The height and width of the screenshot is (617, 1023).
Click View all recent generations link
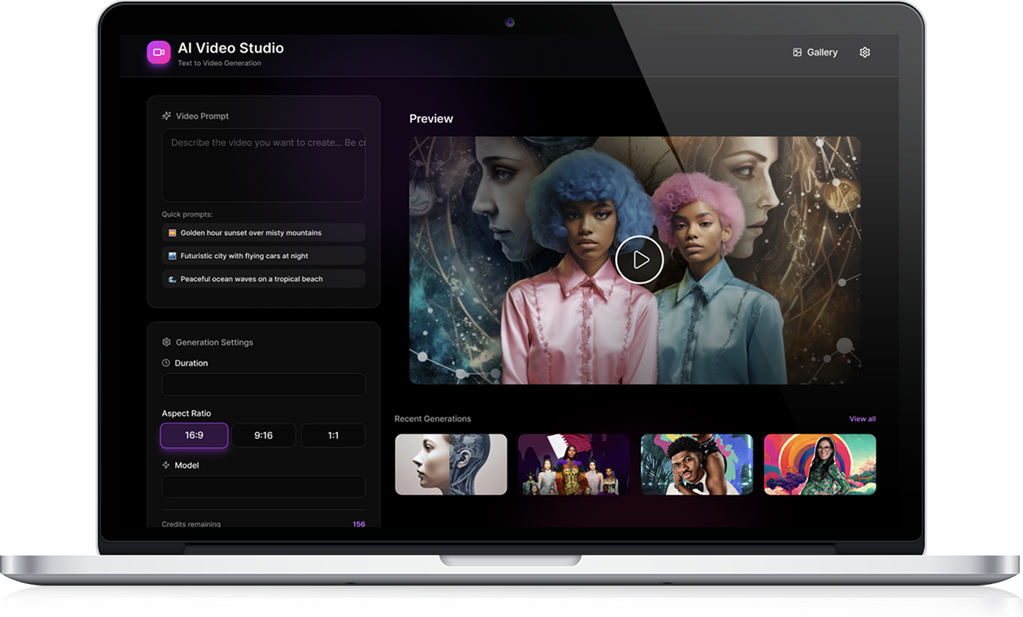tap(862, 419)
